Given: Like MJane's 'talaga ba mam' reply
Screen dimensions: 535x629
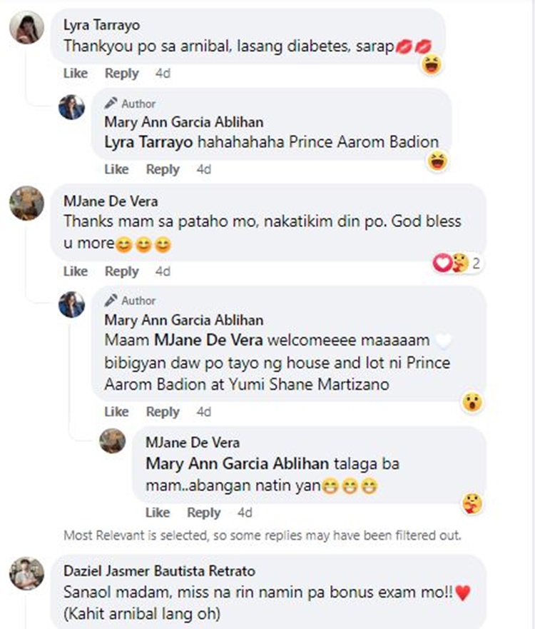Looking at the screenshot, I should 157,513.
